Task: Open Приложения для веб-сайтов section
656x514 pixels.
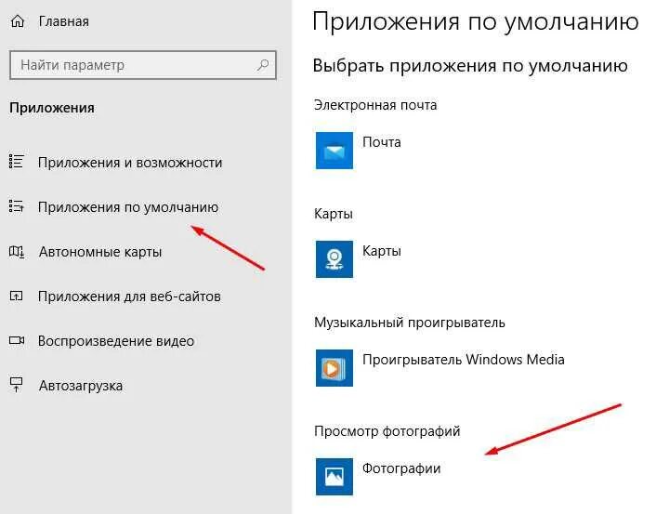Action: [129, 297]
